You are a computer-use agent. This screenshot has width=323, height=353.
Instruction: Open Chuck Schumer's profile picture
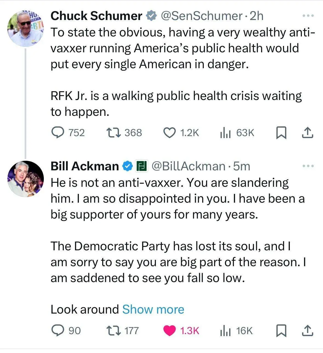[25, 29]
